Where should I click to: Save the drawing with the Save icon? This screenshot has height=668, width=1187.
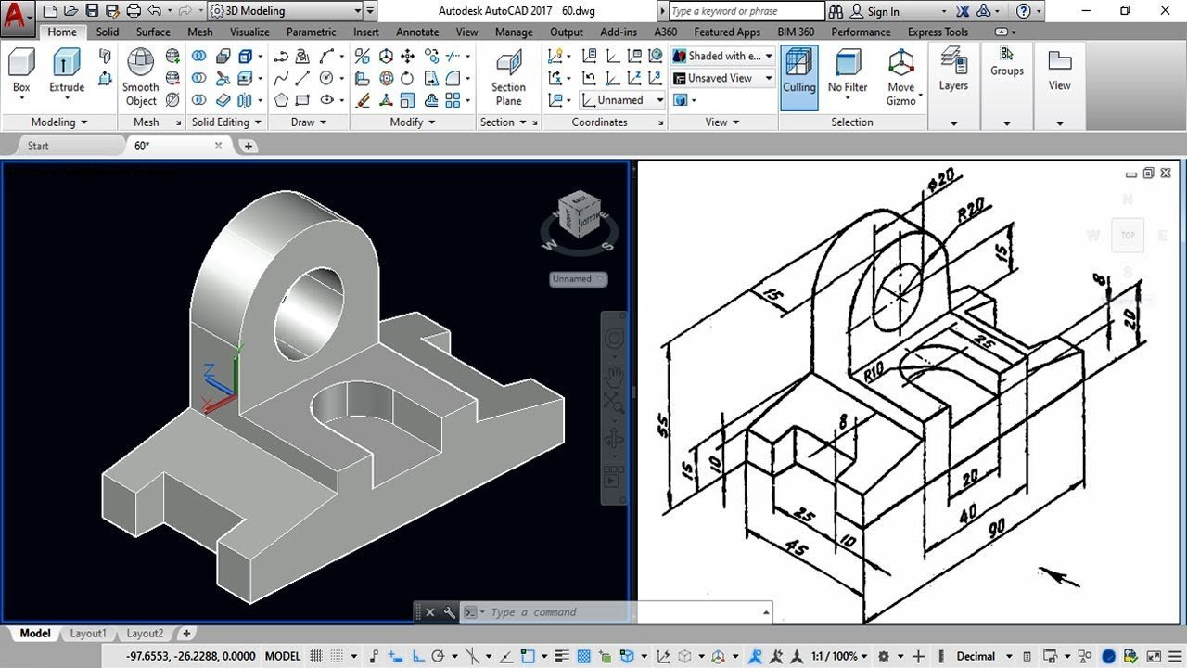tap(91, 11)
